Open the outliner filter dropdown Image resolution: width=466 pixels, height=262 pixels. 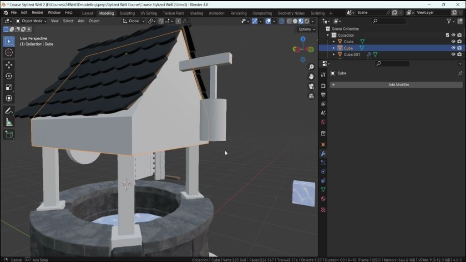451,21
